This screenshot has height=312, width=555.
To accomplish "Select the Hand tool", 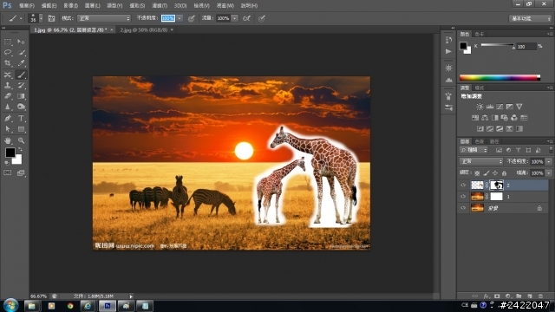I will (x=8, y=140).
